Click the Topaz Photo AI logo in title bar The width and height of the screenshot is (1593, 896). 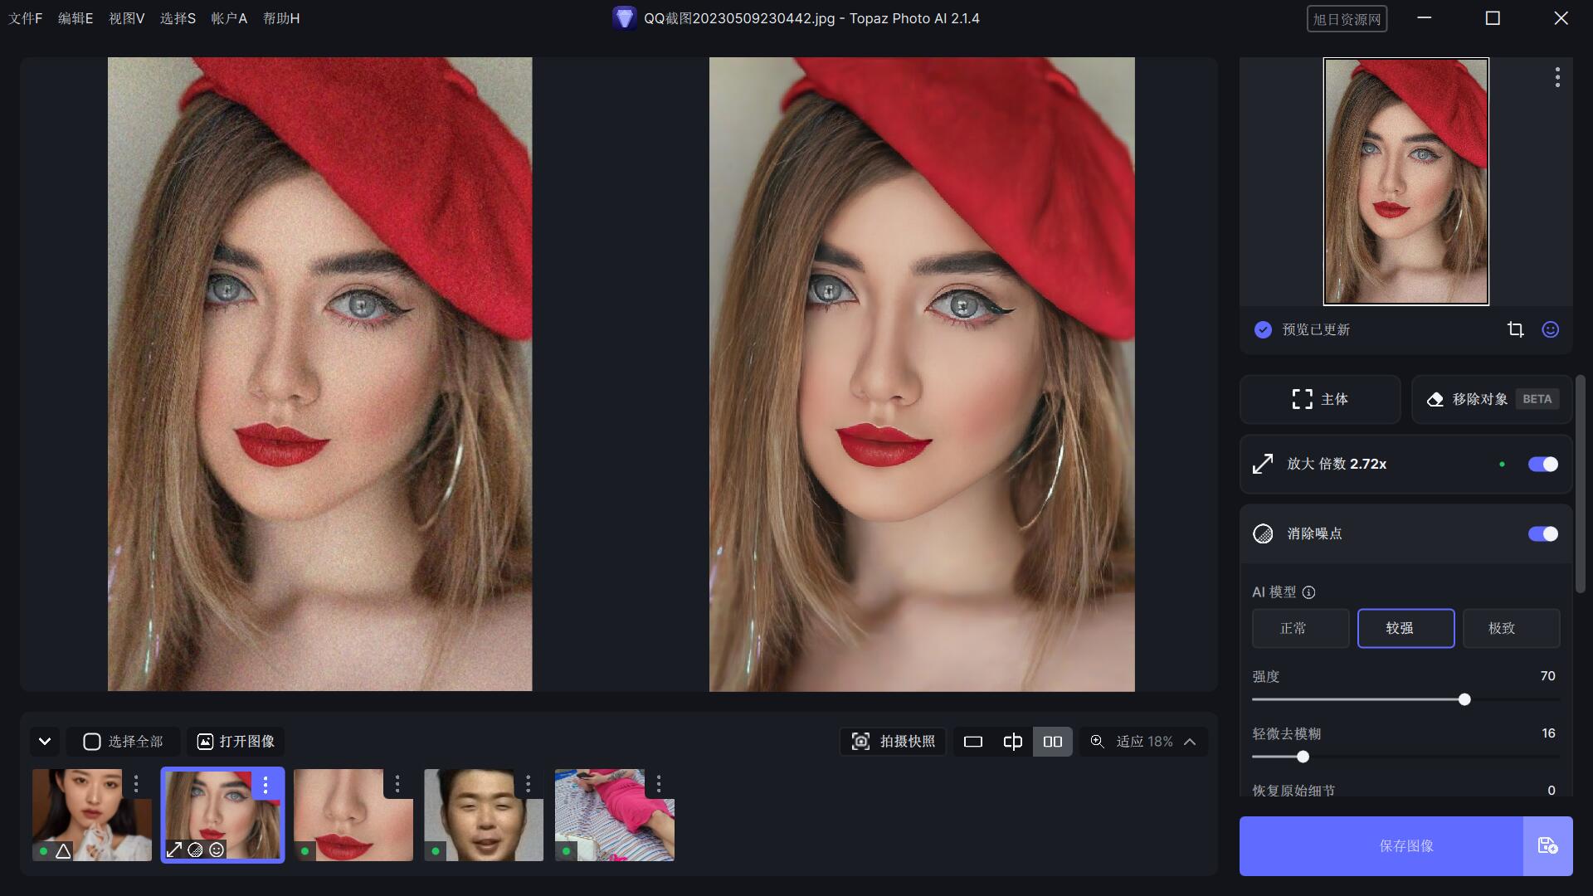point(624,17)
